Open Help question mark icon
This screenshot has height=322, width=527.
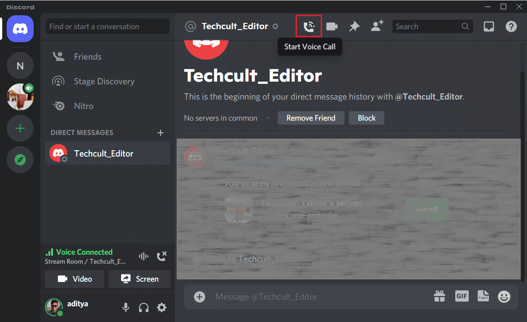(x=511, y=26)
